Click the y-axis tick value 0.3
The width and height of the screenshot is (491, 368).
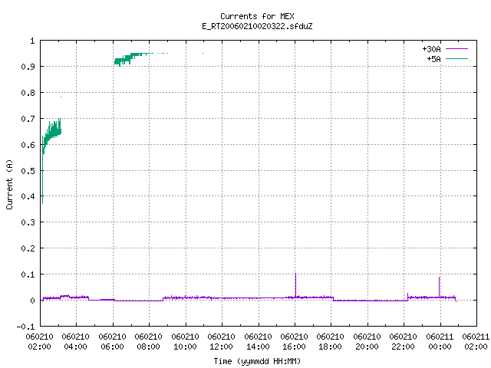(x=28, y=222)
